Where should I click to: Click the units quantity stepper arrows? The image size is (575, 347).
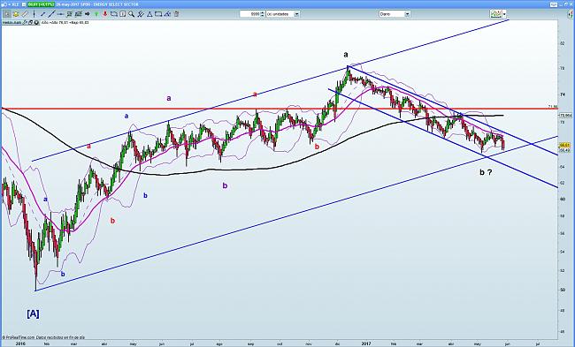point(262,14)
